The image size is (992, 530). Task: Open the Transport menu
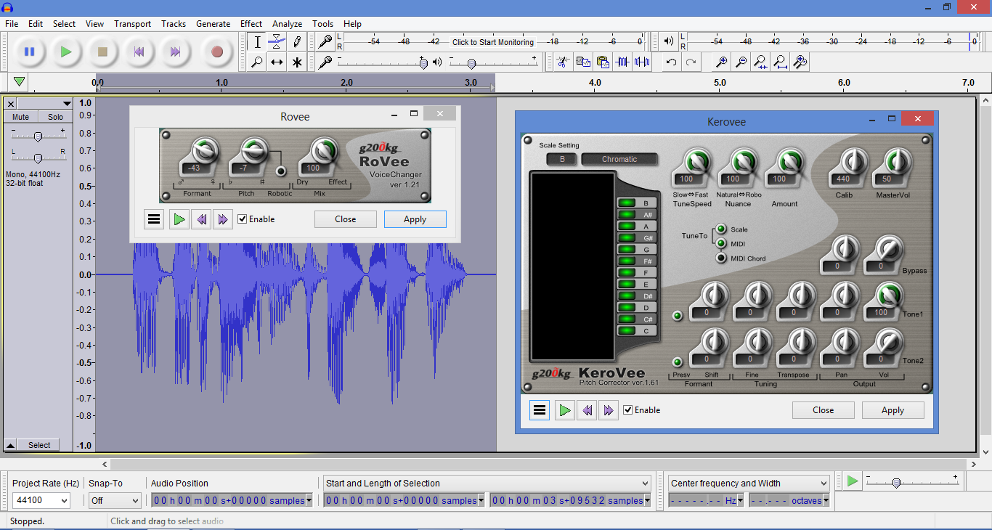coord(133,24)
